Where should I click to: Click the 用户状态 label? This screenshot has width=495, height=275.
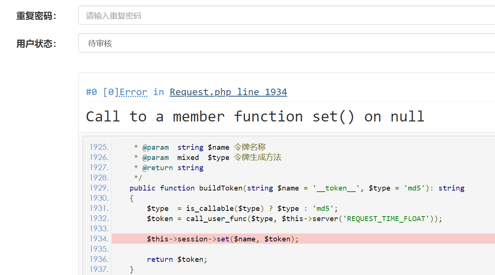point(36,44)
